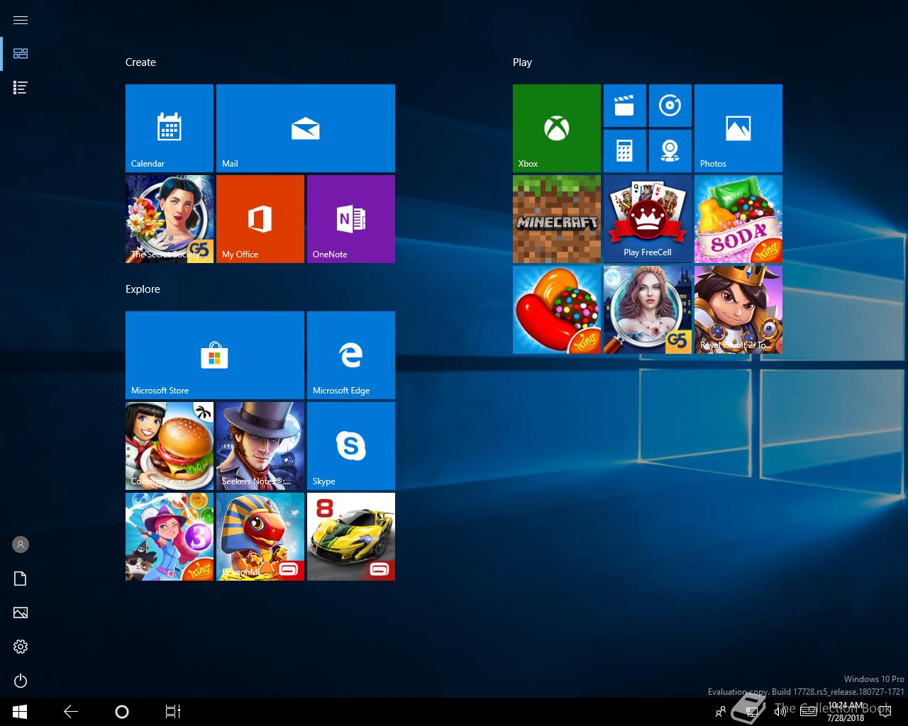
Task: Launch the Royal Revolt 2 tile
Action: 738,310
